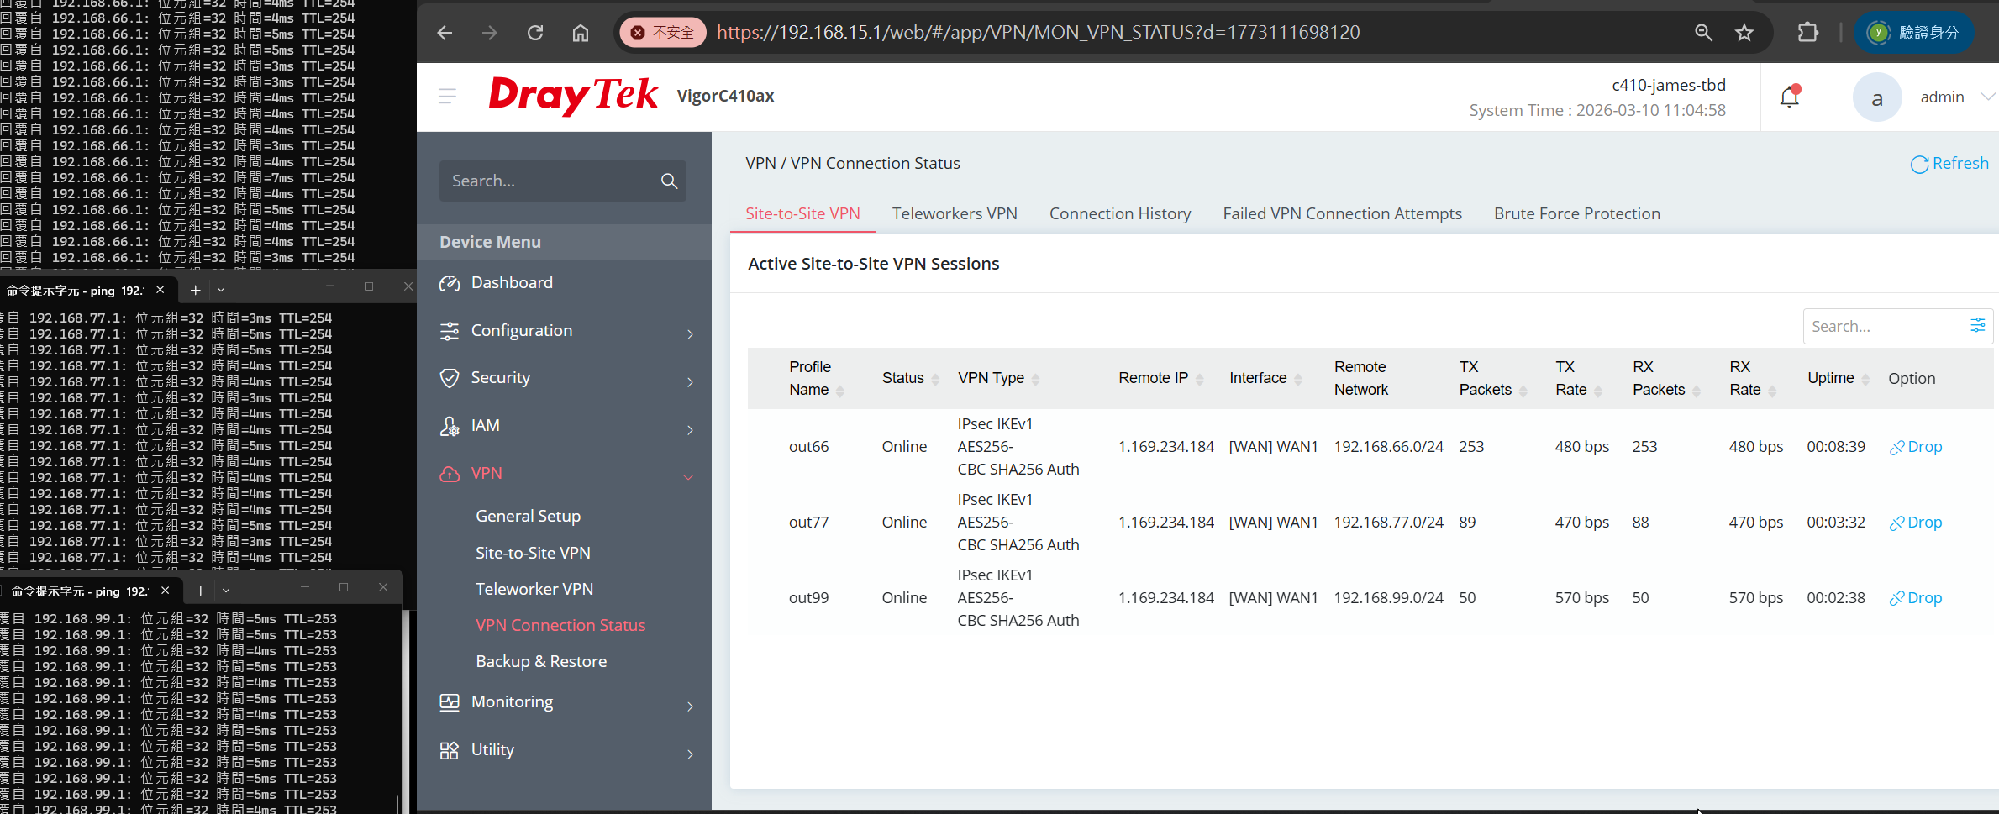1999x814 pixels.
Task: Open the Connection History tab
Action: tap(1119, 213)
